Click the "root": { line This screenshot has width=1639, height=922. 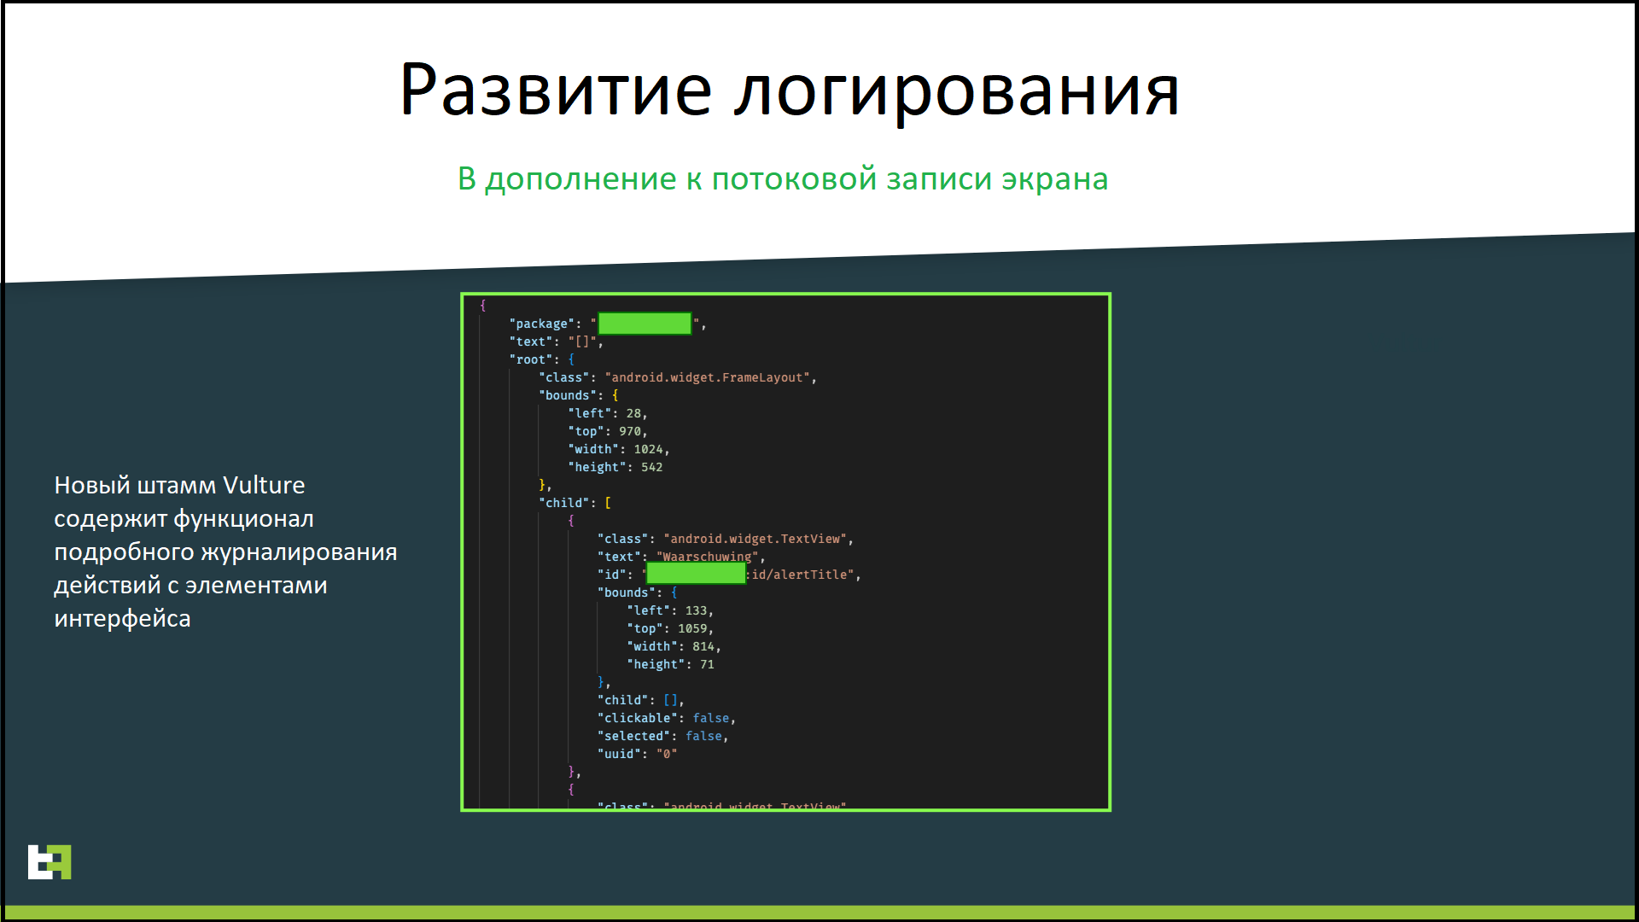tap(542, 359)
